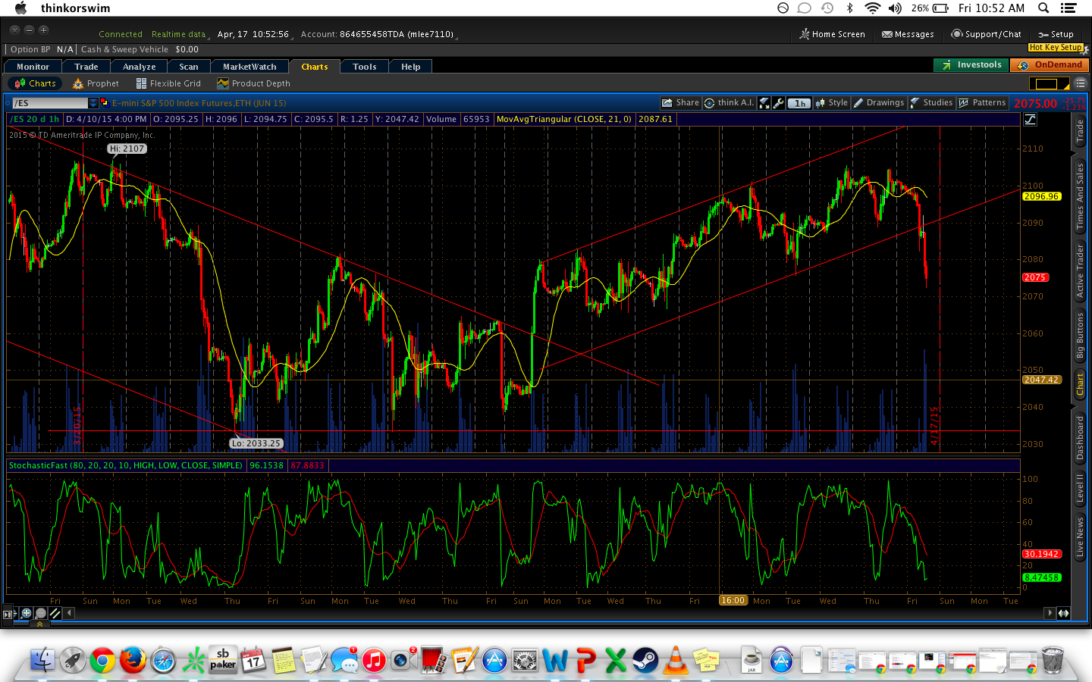This screenshot has width=1092, height=682.
Task: Open the Help tab
Action: pos(411,67)
